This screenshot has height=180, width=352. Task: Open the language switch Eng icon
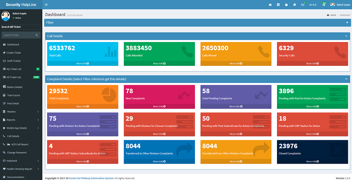pos(324,4)
